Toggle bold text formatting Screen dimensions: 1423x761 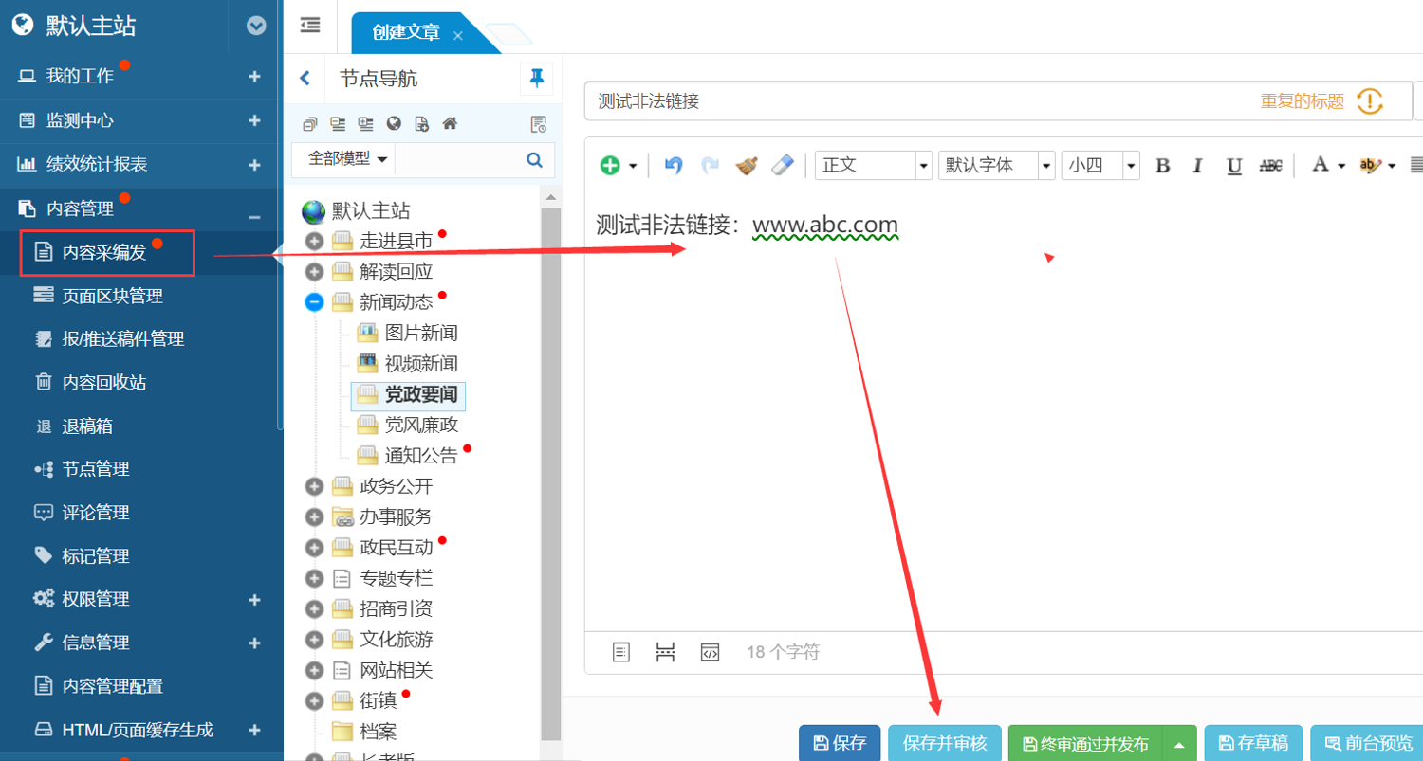click(x=1162, y=166)
